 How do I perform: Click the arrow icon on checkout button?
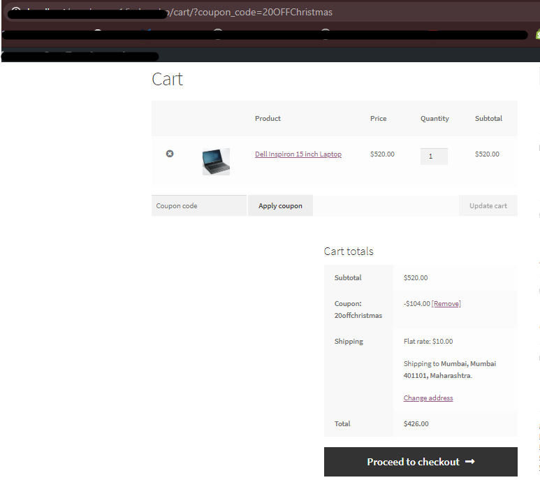(469, 461)
